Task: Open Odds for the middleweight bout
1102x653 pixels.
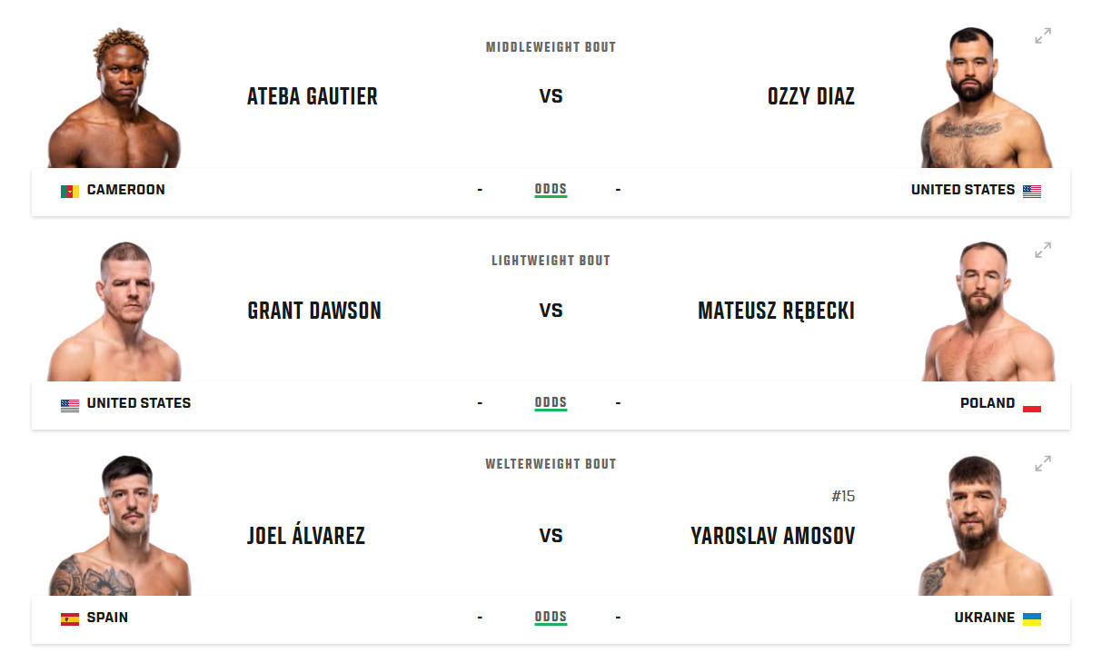Action: tap(551, 190)
